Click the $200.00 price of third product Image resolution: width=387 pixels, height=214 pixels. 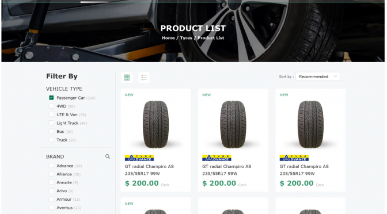(297, 183)
